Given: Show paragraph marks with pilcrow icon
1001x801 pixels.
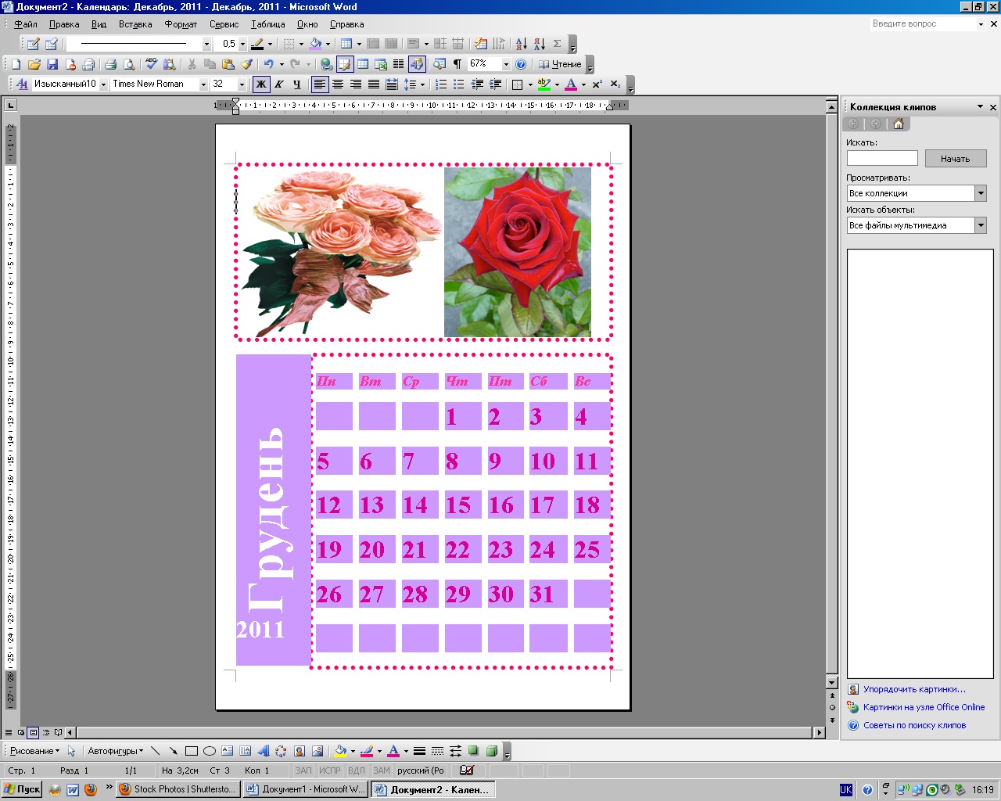Looking at the screenshot, I should tap(457, 64).
